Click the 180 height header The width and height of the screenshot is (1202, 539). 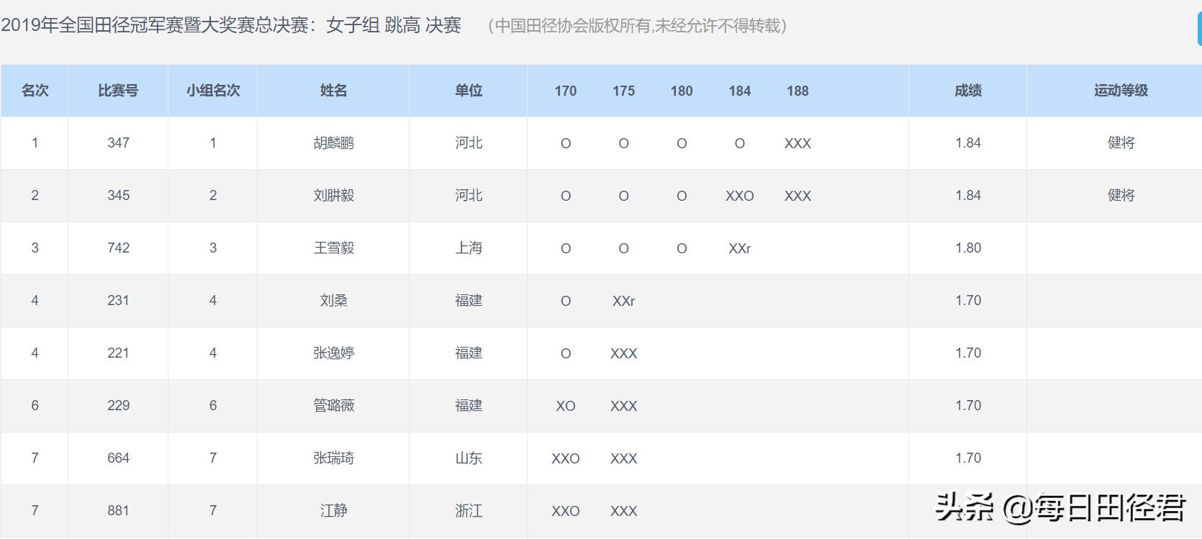click(682, 91)
